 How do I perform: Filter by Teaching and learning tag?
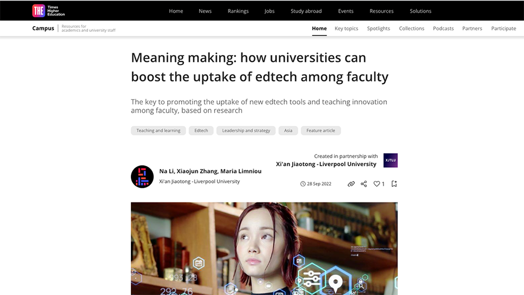(x=158, y=130)
